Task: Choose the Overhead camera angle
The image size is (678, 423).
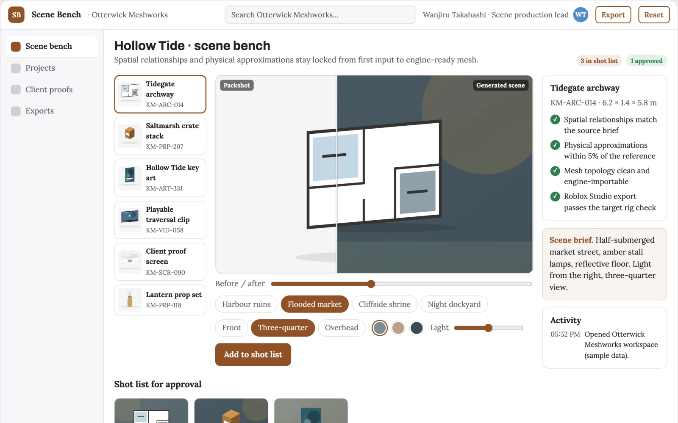Action: tap(342, 328)
